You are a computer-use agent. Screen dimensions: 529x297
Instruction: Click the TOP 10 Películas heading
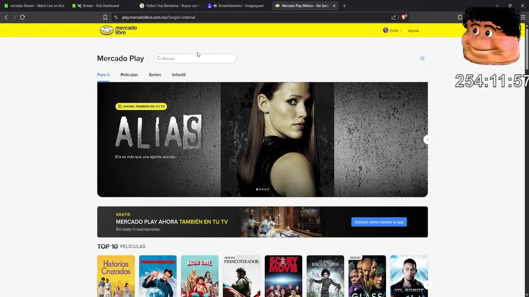pyautogui.click(x=121, y=246)
